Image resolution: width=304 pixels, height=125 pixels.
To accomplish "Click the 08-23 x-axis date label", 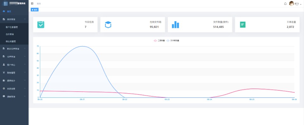I will [x=167, y=99].
